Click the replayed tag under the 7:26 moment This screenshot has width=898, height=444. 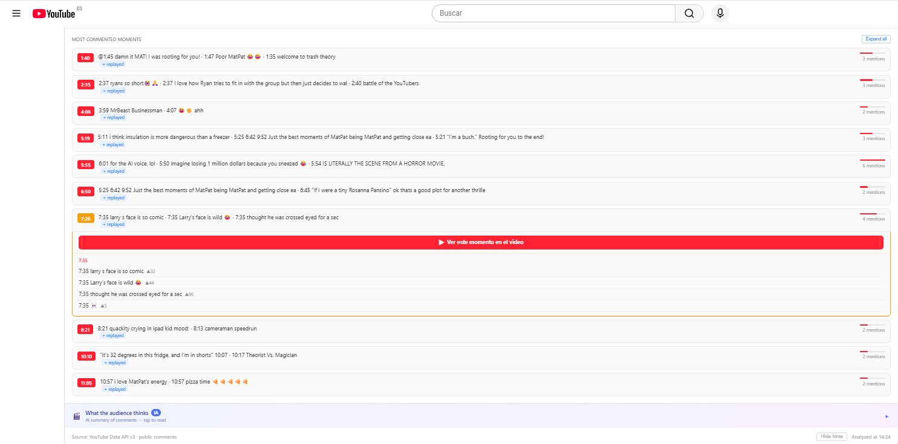click(112, 224)
